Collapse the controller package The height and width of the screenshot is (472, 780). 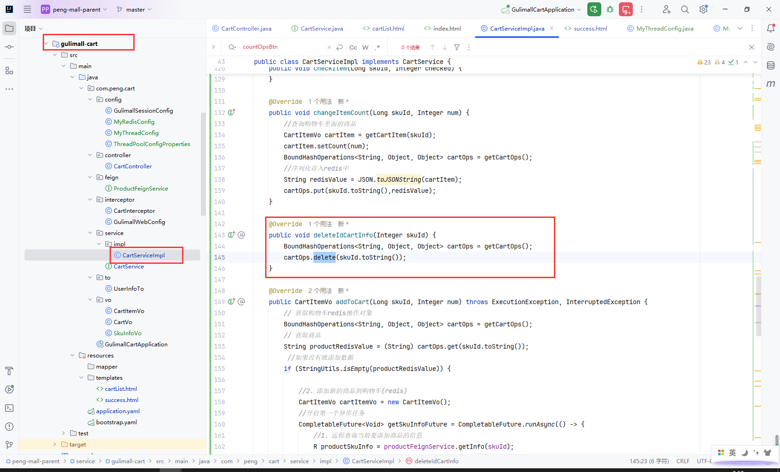(90, 155)
